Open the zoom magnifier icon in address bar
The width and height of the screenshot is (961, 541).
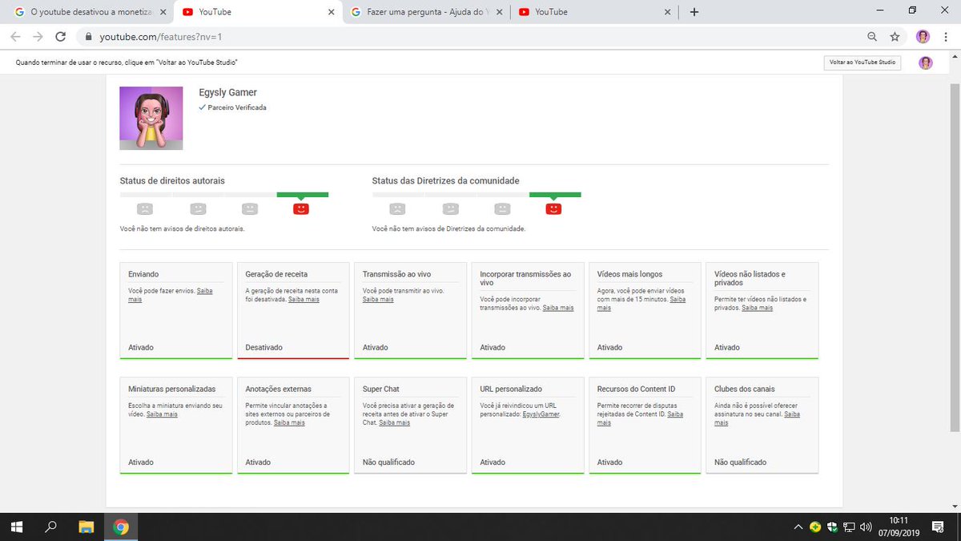pyautogui.click(x=872, y=37)
